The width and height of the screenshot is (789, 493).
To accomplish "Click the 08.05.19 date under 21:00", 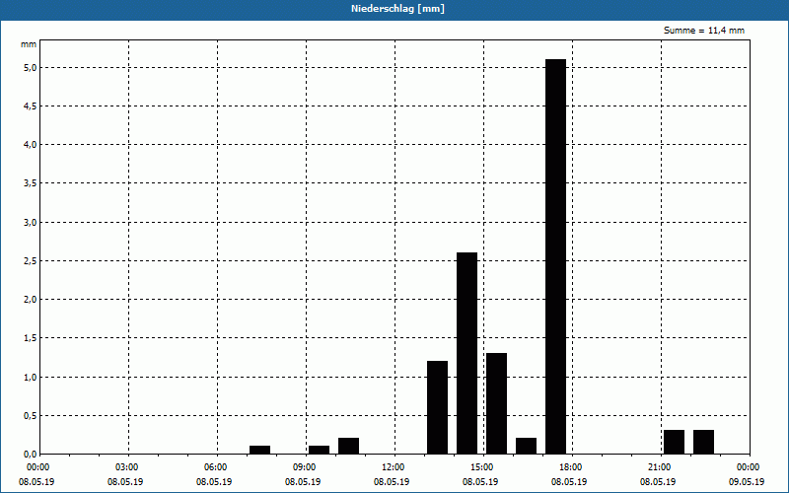I will (658, 482).
